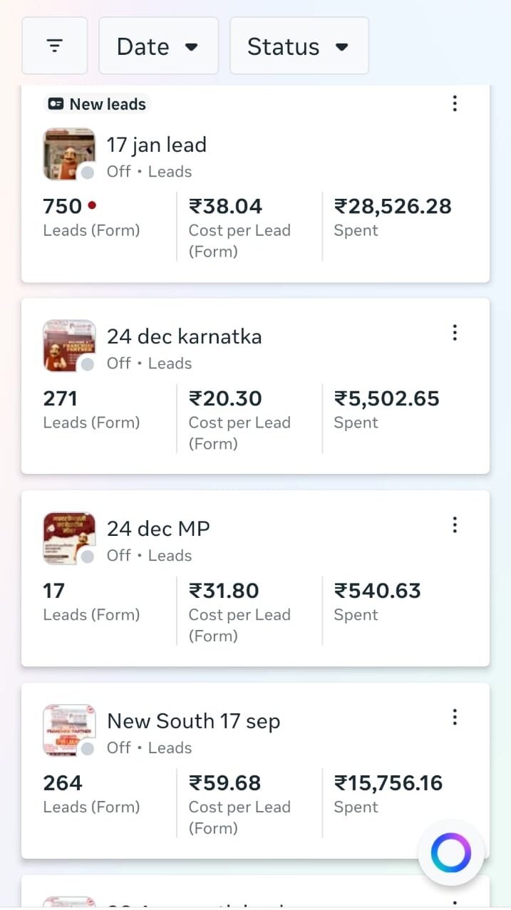Open more options for 24 dec karnatka

click(x=455, y=333)
